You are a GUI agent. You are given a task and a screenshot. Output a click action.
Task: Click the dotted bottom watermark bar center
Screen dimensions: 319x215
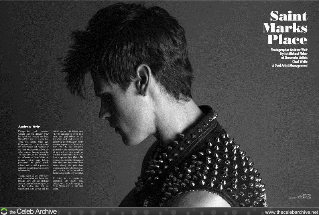159,211
